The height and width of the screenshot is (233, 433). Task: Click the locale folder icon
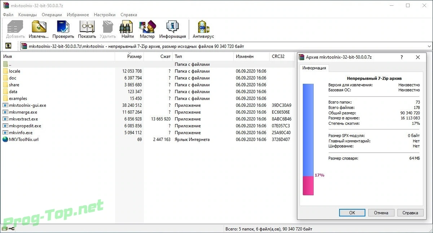5,71
